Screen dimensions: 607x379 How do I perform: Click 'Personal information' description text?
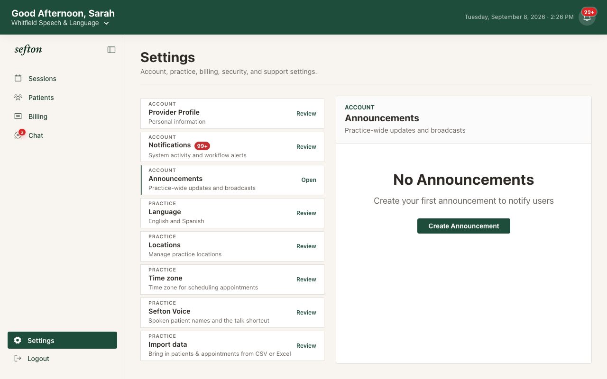pos(177,122)
